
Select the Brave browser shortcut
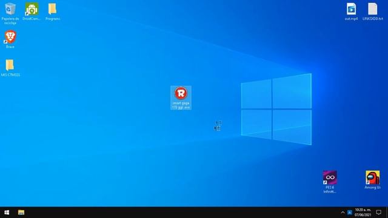click(x=10, y=39)
